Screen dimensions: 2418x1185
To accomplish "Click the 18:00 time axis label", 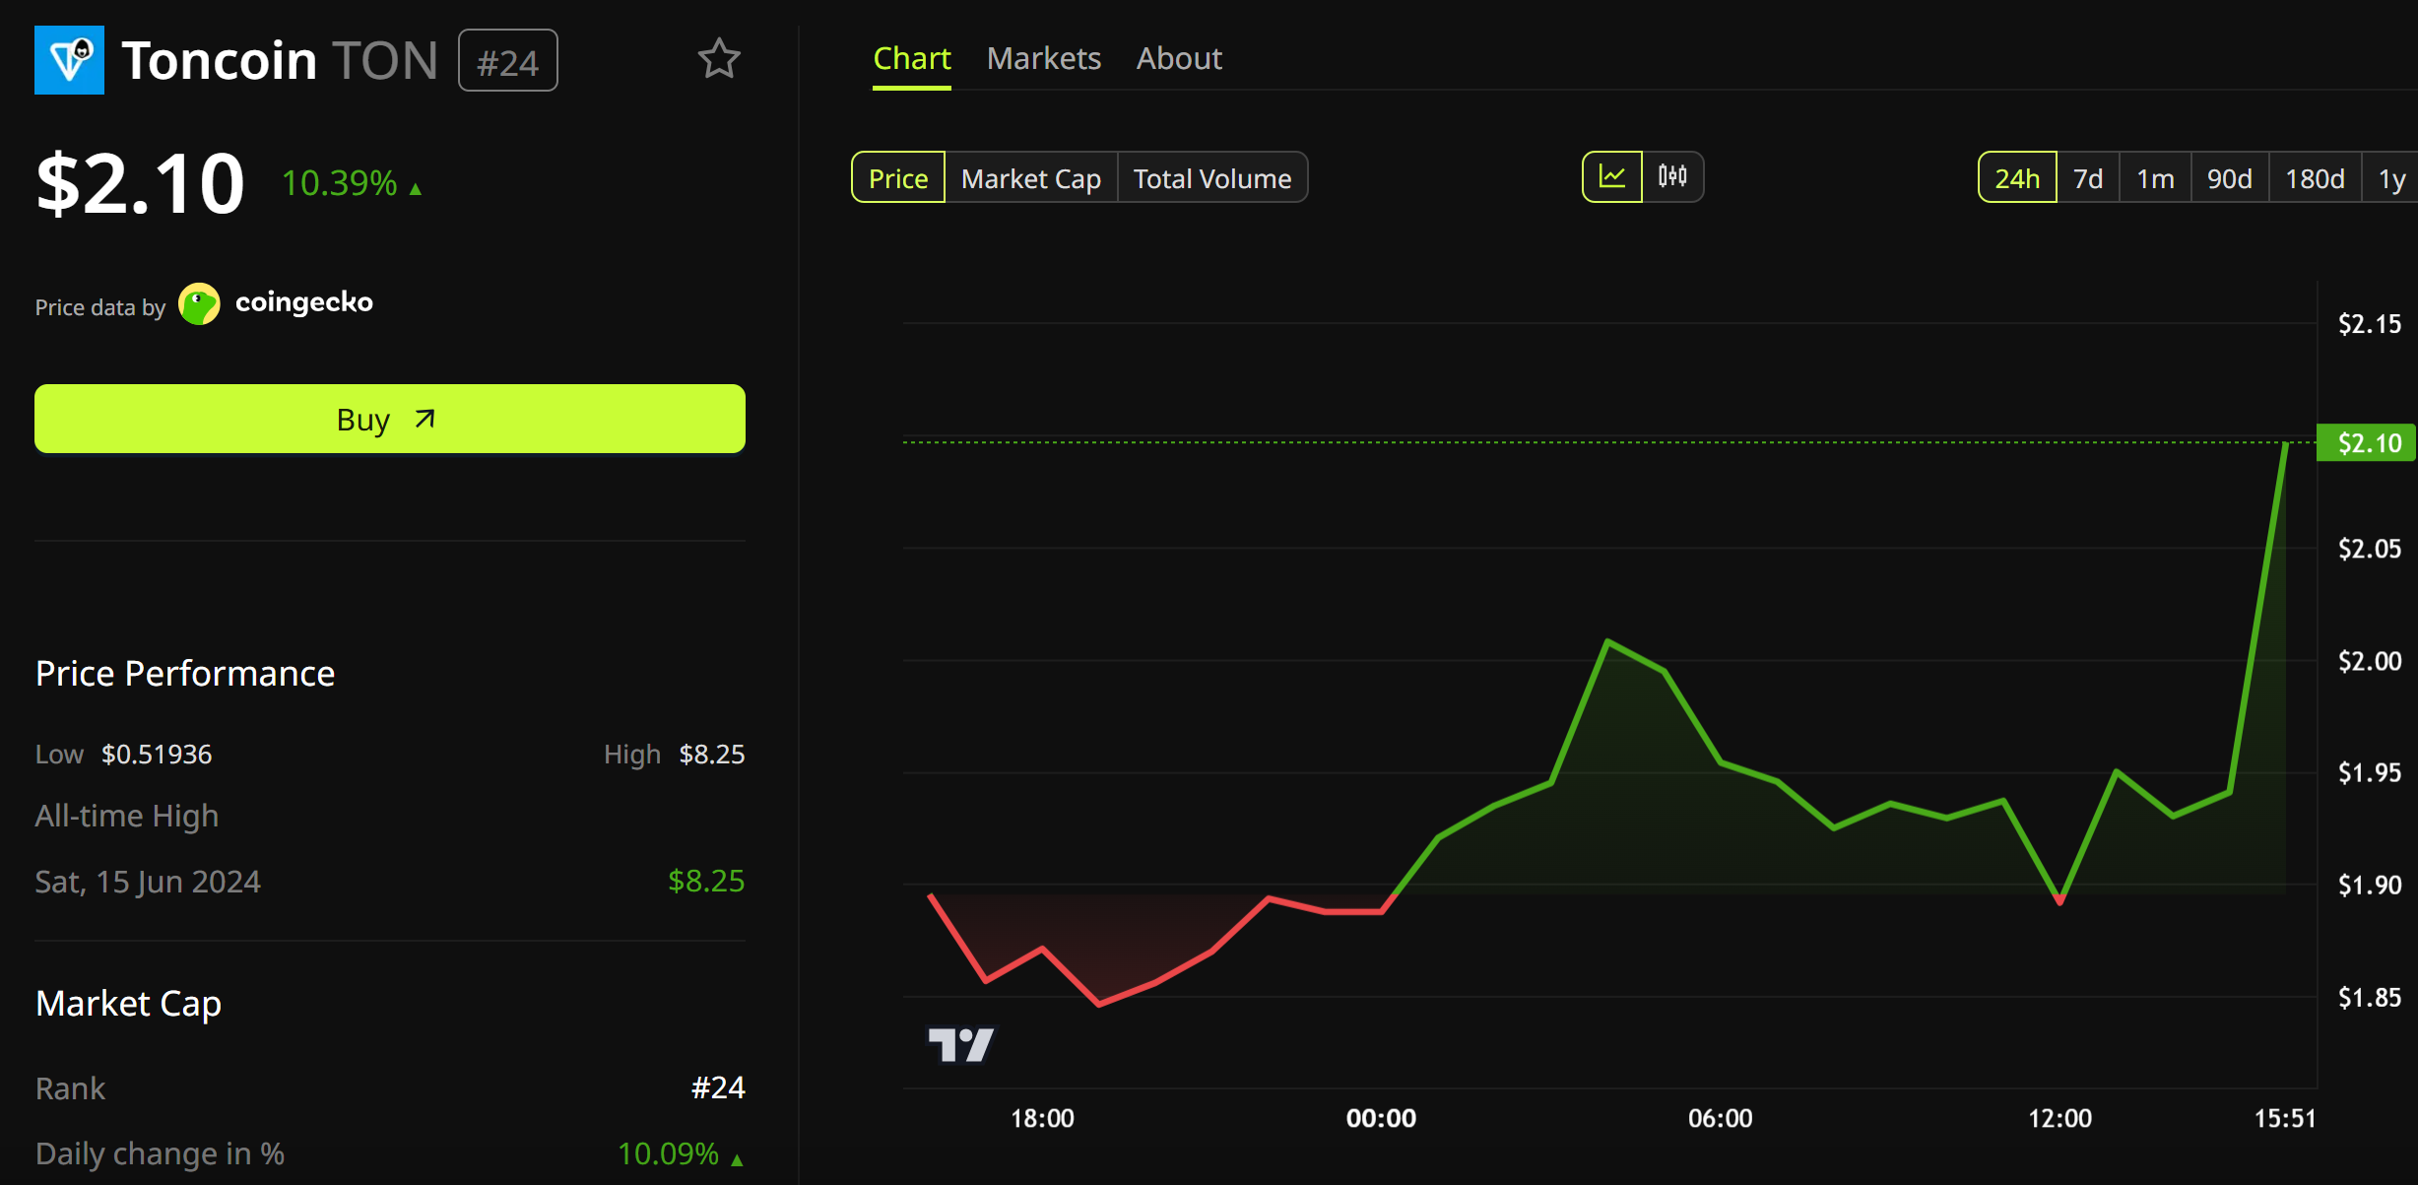I will tap(1042, 1119).
